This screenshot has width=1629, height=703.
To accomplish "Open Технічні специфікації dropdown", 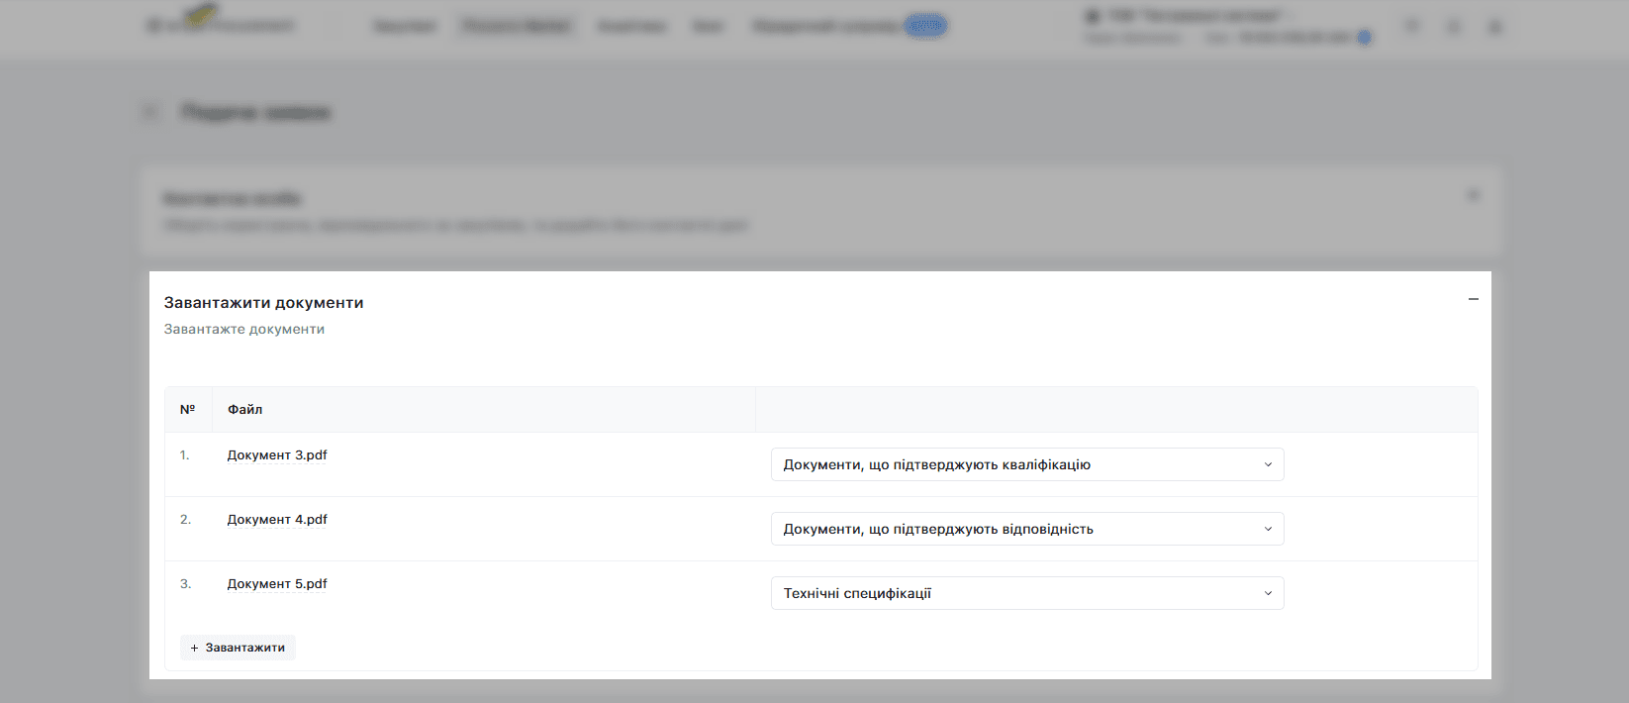I will point(1027,593).
